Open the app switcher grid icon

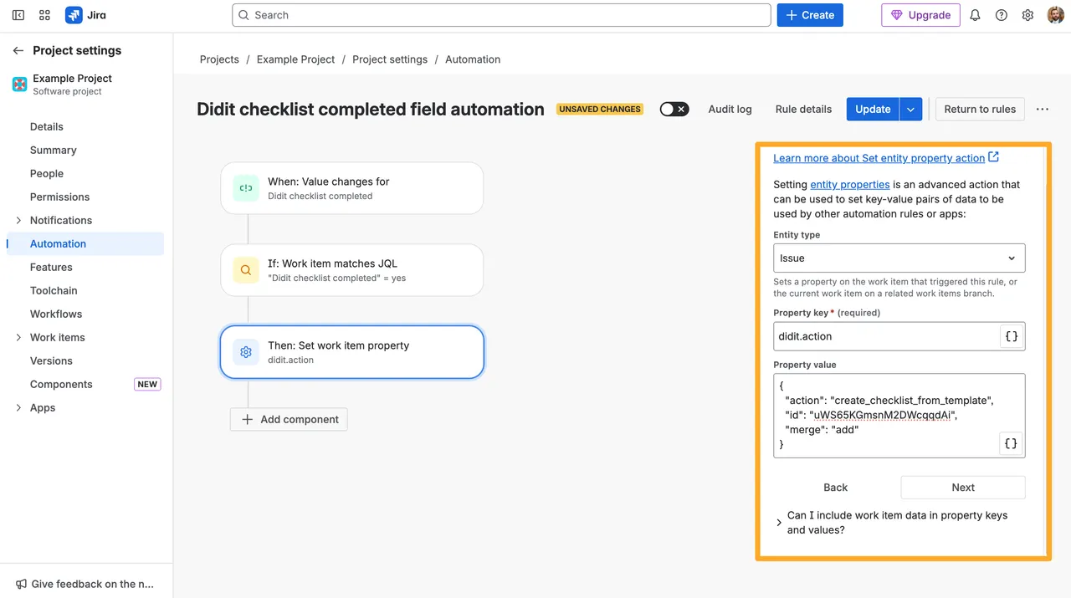pos(45,15)
